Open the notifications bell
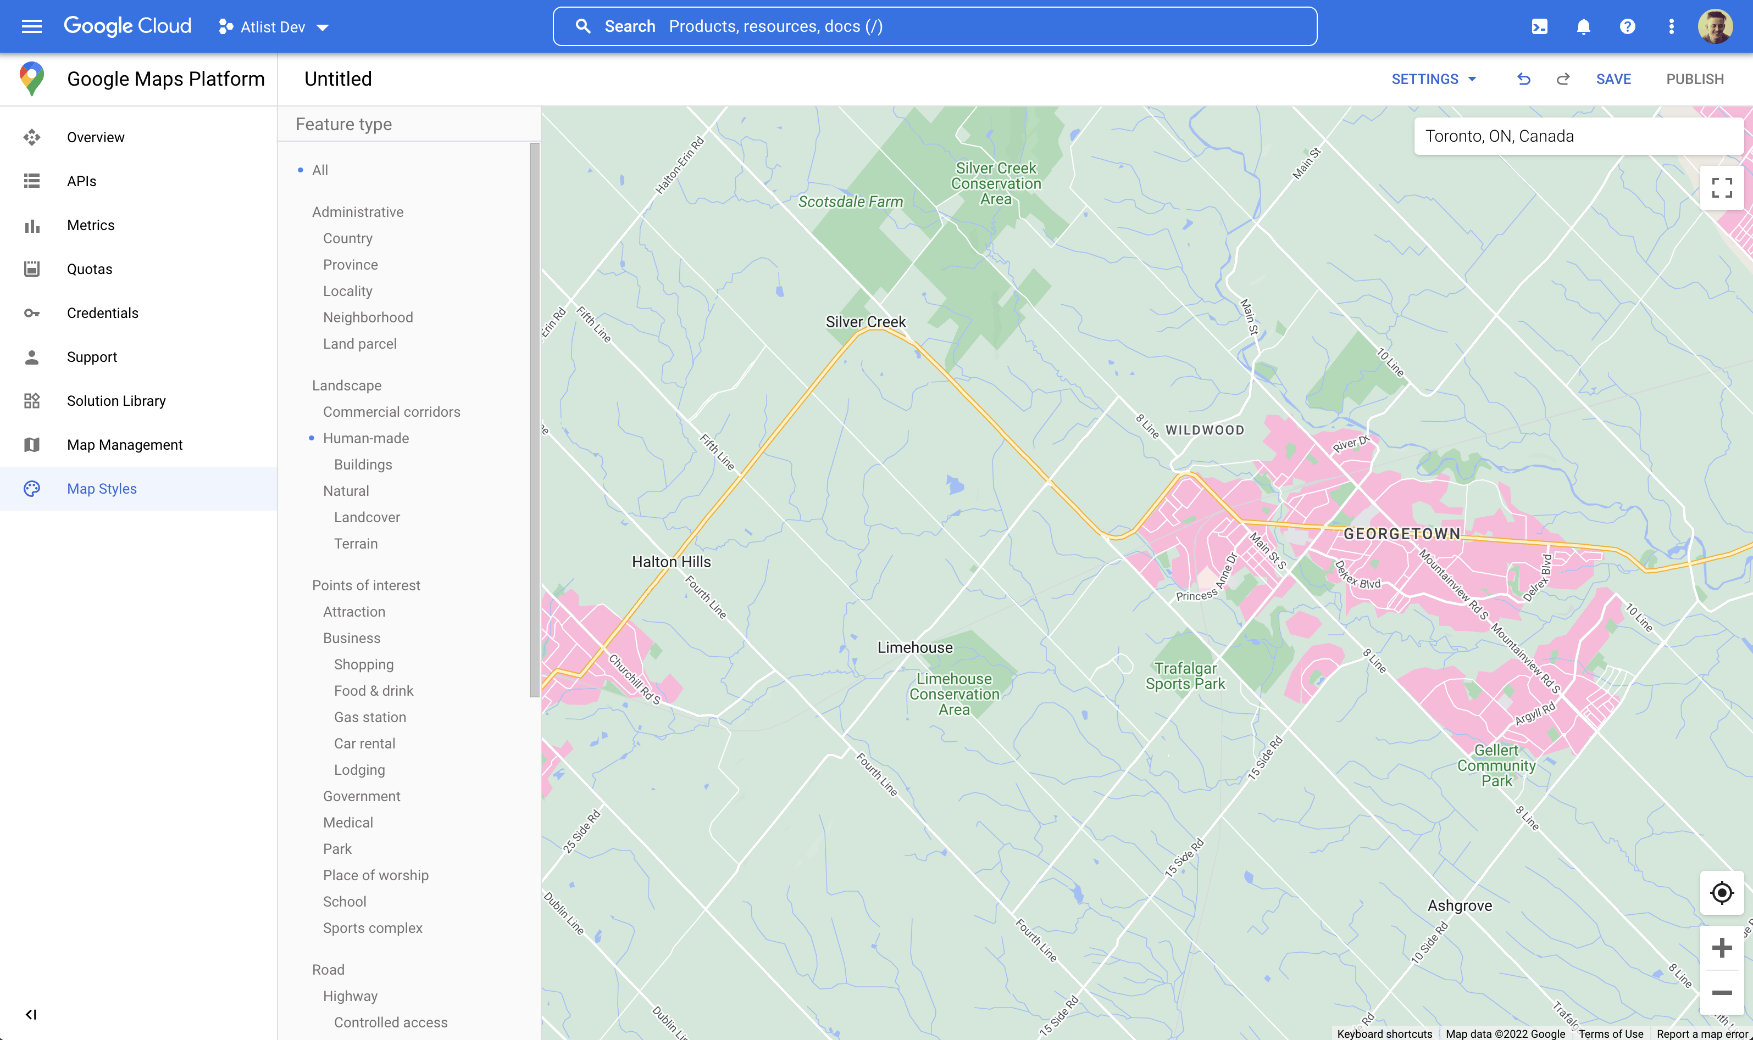Screen dimensions: 1753x1040 1584,26
